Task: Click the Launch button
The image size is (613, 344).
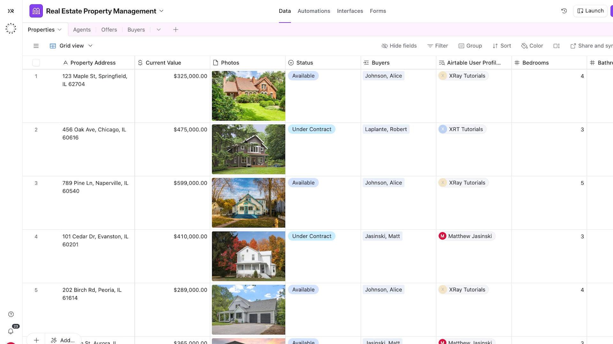Action: (590, 11)
